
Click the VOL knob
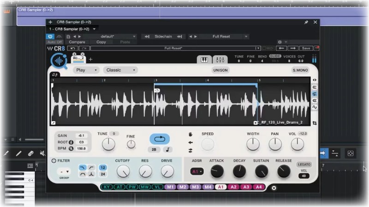pyautogui.click(x=297, y=144)
